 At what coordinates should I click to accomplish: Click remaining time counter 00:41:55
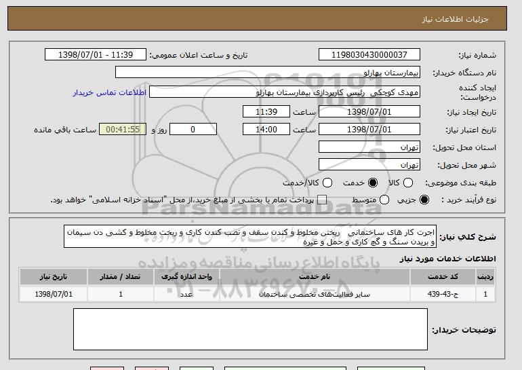tap(123, 130)
